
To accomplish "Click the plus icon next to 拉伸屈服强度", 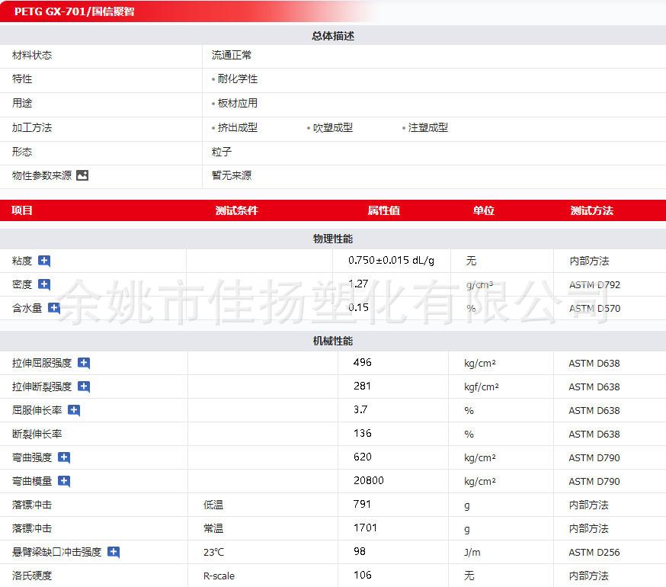I will (84, 363).
